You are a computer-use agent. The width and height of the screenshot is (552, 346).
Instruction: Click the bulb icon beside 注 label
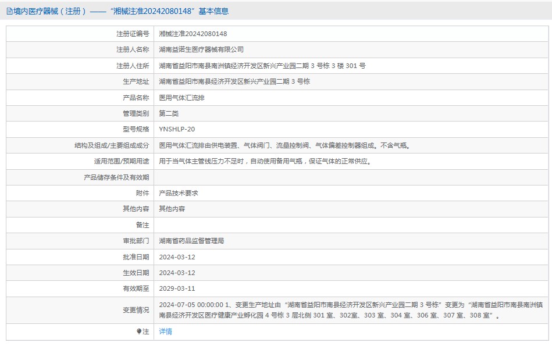[139, 331]
